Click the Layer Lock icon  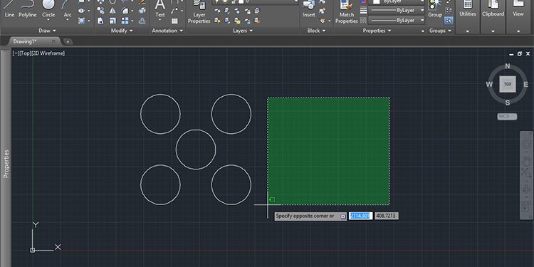tap(248, 11)
